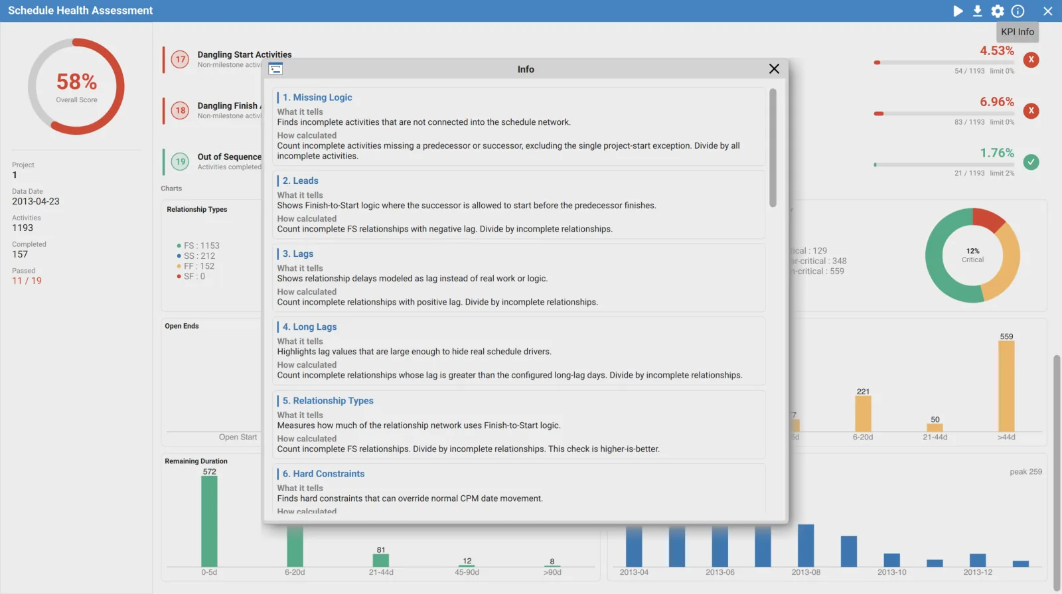Open the settings gear icon
Viewport: 1062px width, 594px height.
coord(998,11)
